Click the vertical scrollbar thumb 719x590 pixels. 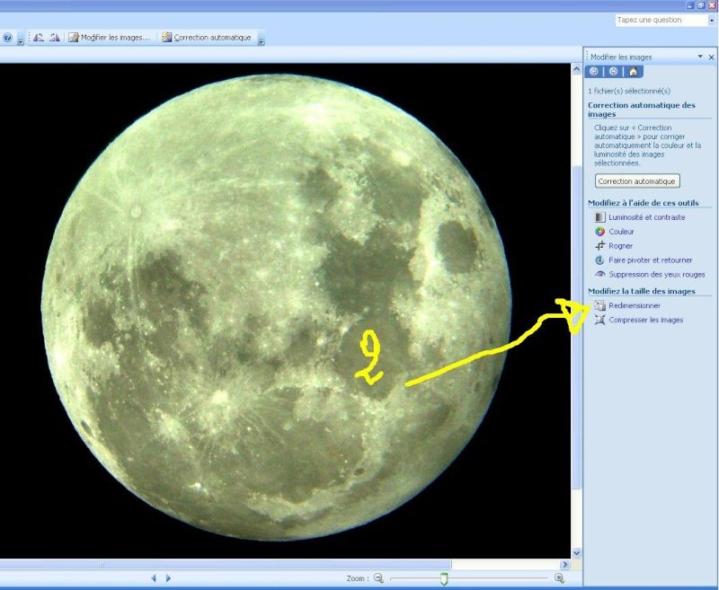[x=577, y=329]
